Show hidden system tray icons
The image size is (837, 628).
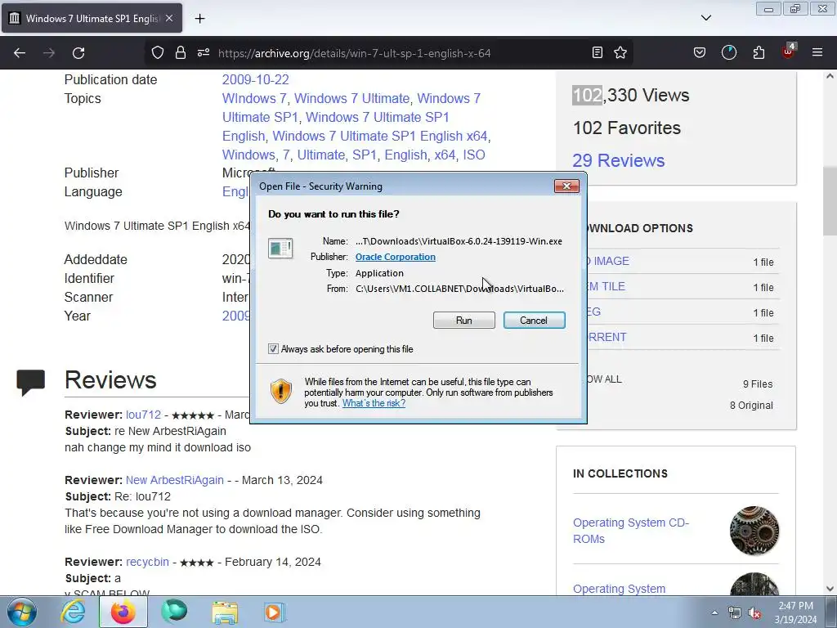(714, 612)
